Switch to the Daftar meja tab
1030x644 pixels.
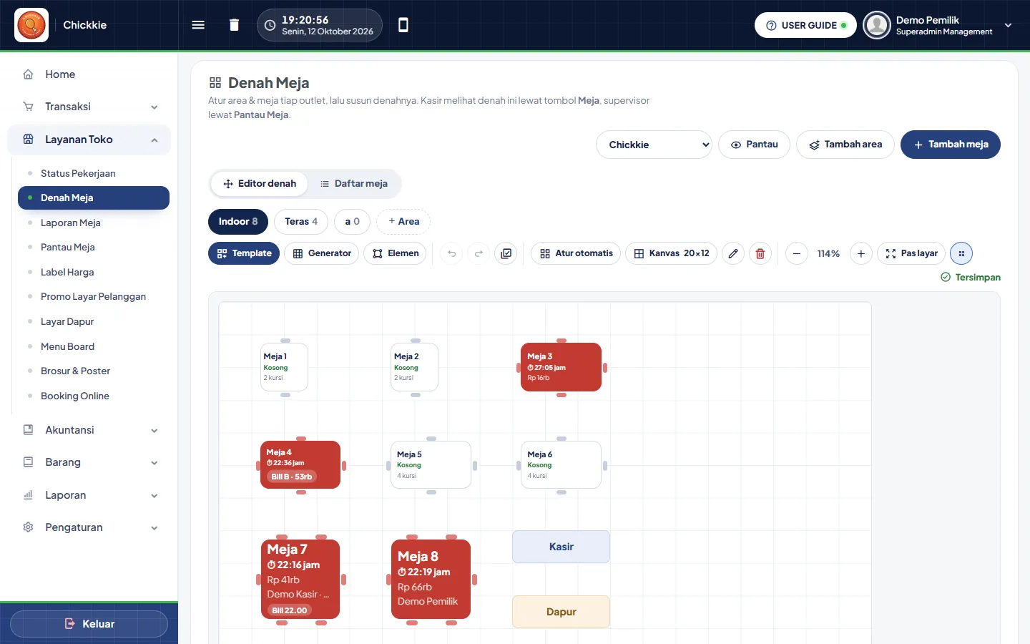point(354,184)
